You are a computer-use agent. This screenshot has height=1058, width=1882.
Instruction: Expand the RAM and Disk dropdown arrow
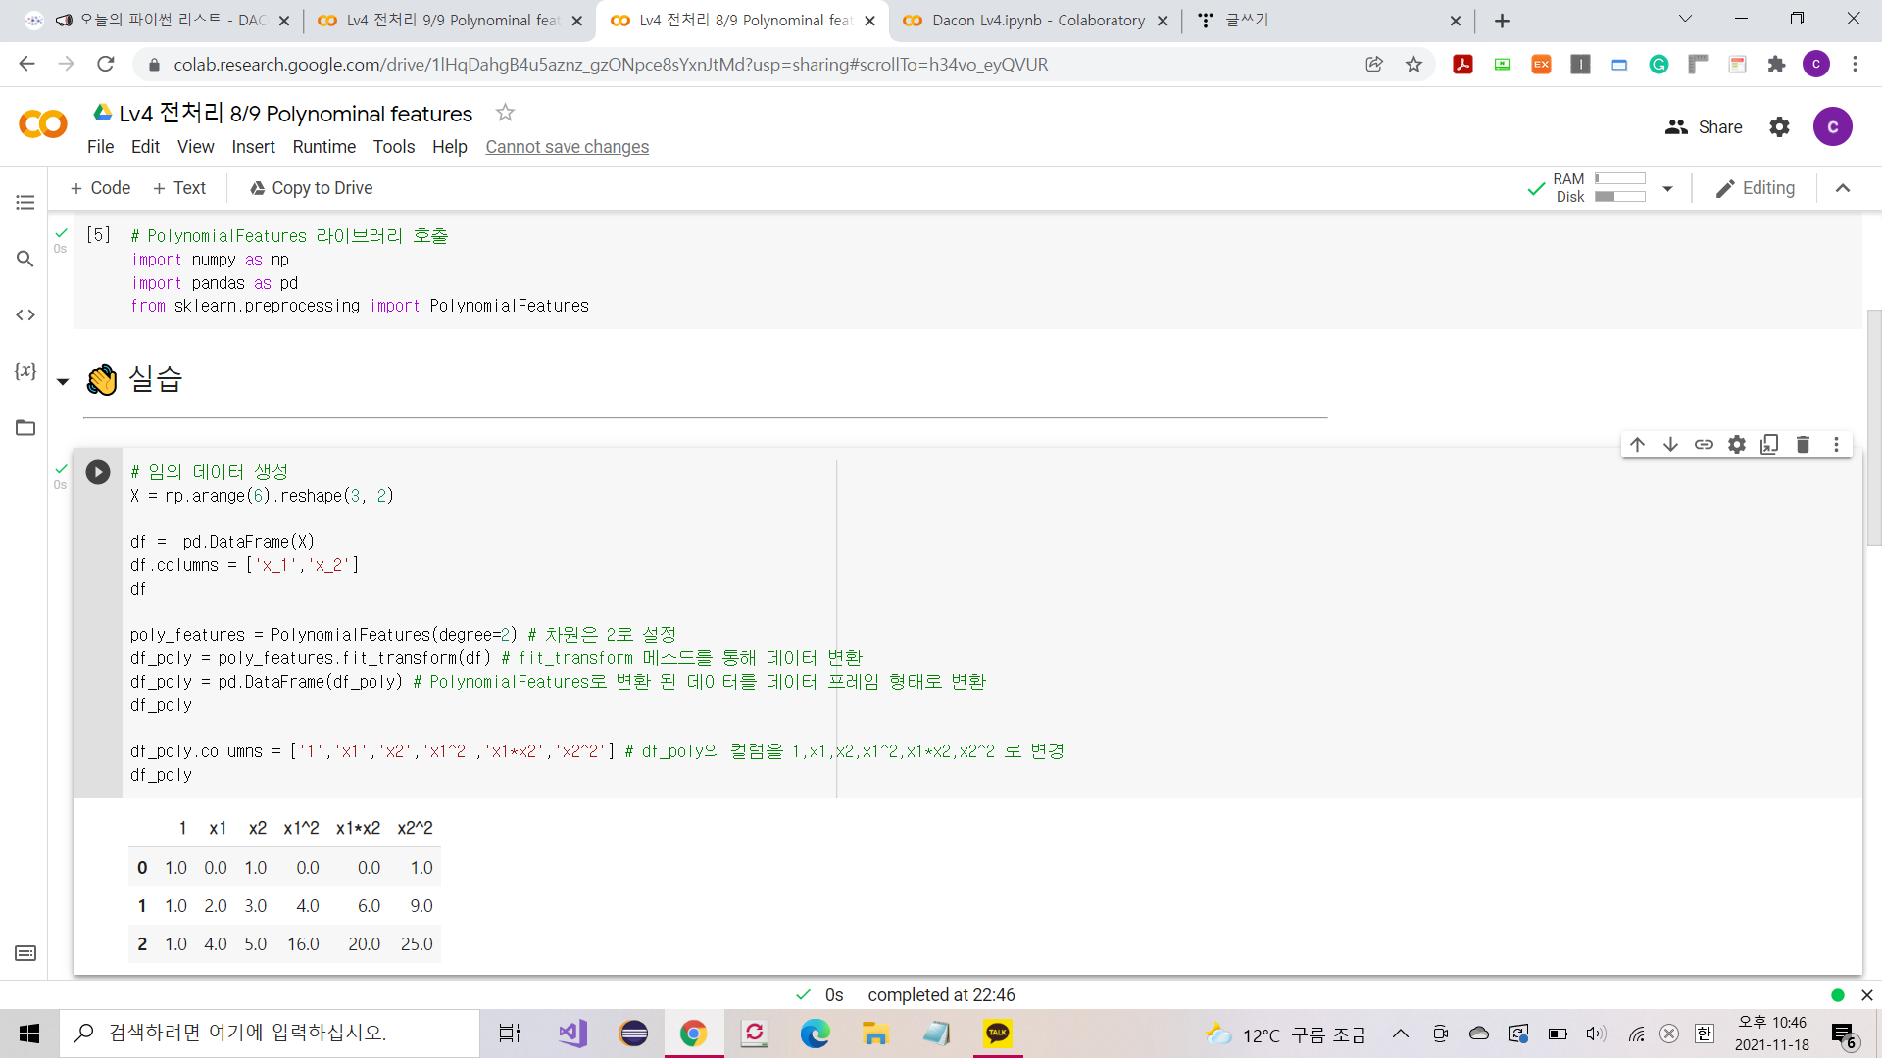click(x=1667, y=188)
